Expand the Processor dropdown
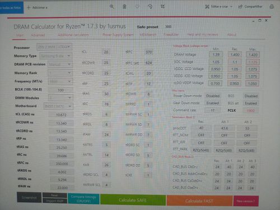Image resolution: width=280 pixels, height=210 pixels. click(54, 47)
